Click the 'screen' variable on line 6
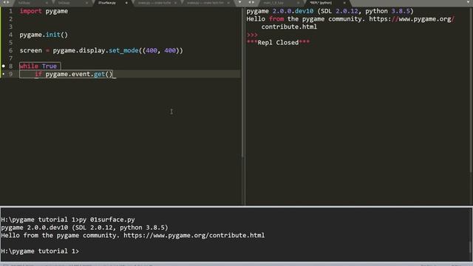This screenshot has width=473, height=266. pos(31,50)
